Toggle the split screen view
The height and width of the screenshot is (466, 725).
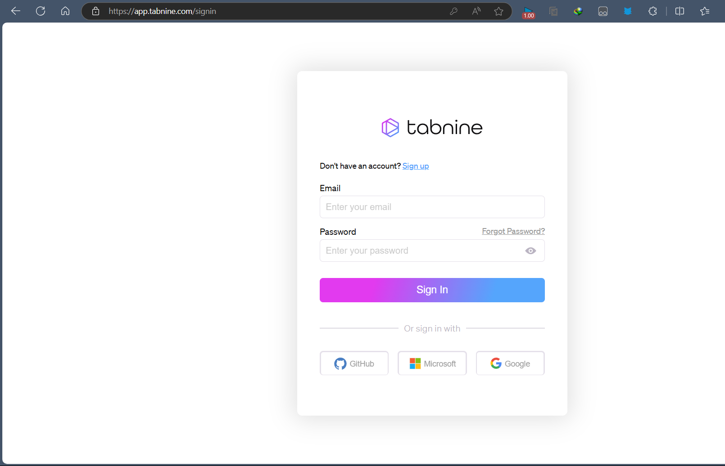(680, 11)
